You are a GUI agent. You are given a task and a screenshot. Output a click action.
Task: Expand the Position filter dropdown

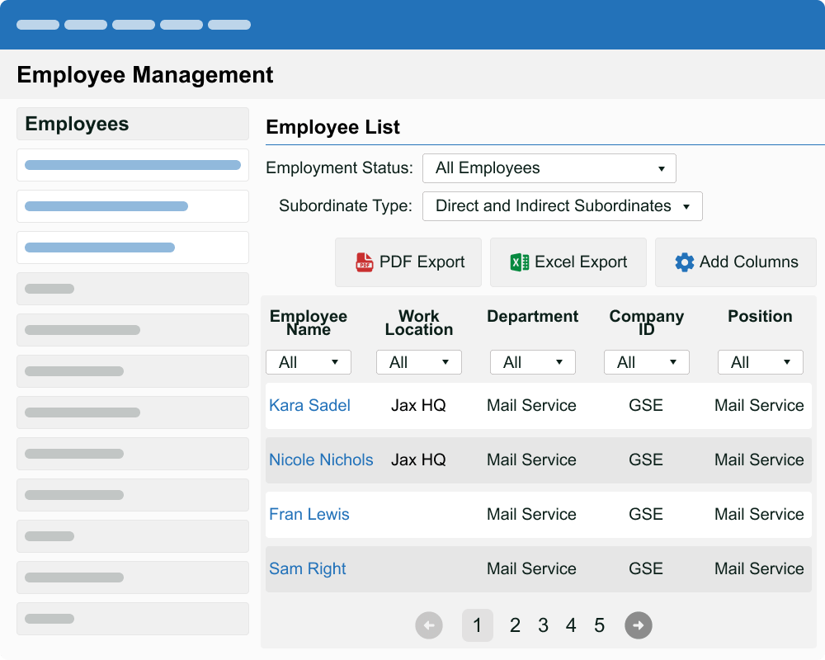(x=761, y=362)
